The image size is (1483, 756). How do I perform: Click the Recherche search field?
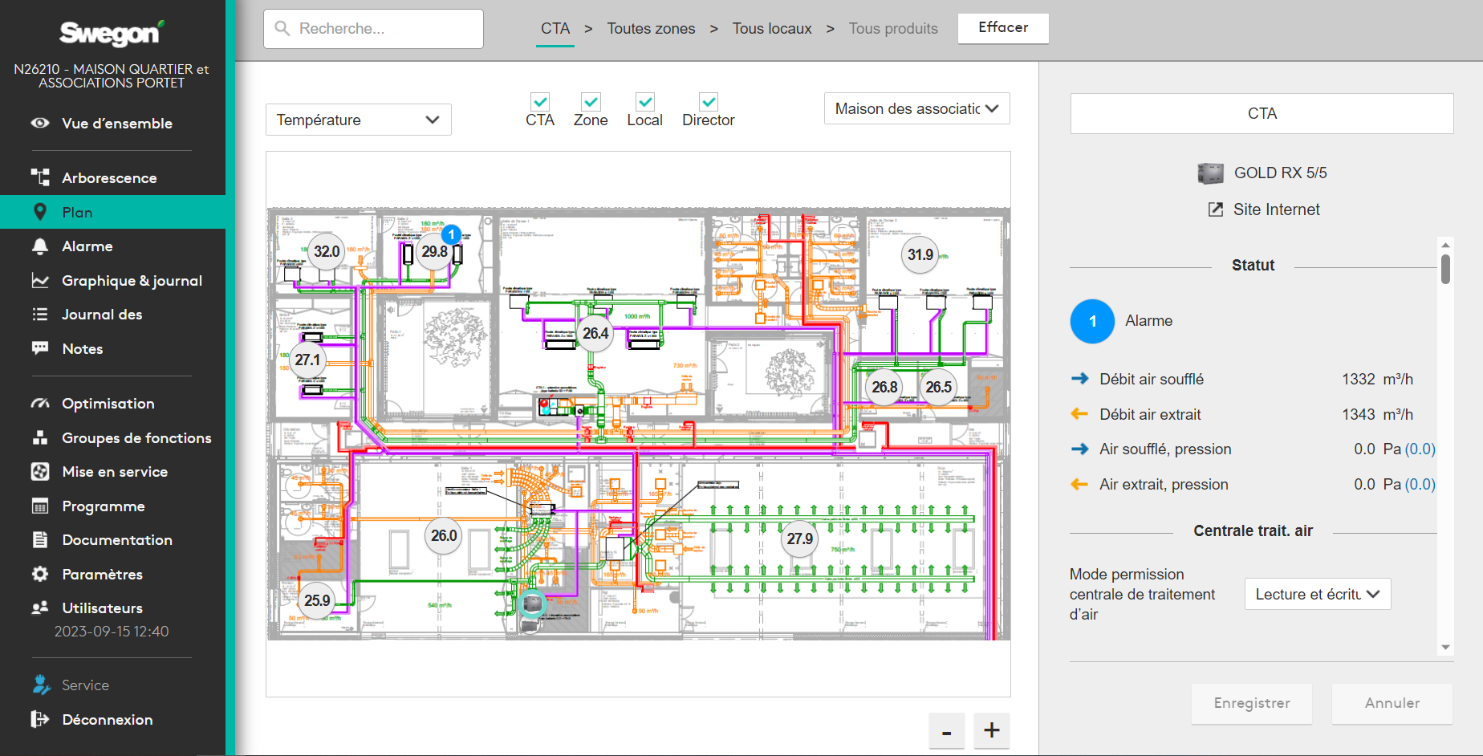coord(374,29)
